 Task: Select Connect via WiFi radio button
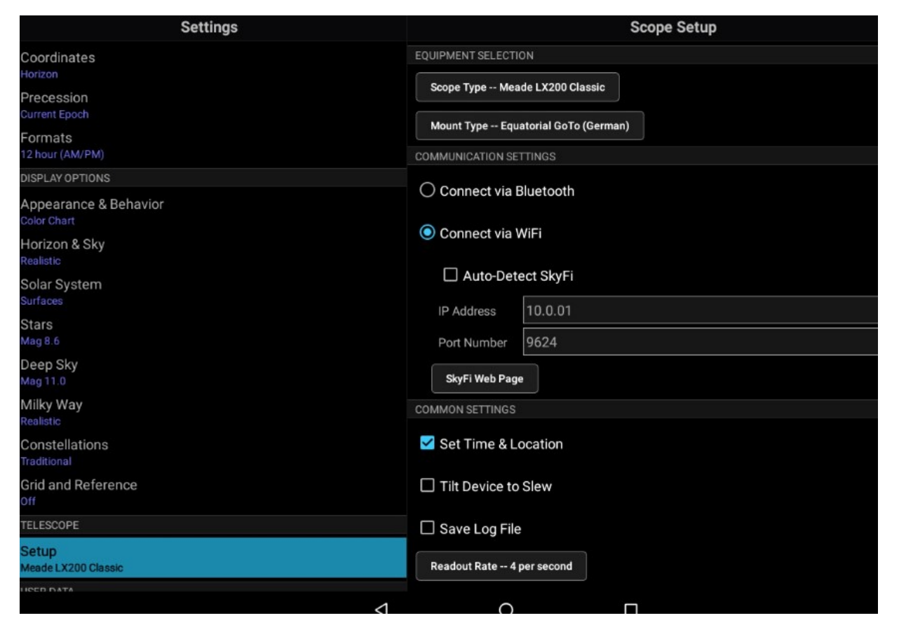(427, 233)
